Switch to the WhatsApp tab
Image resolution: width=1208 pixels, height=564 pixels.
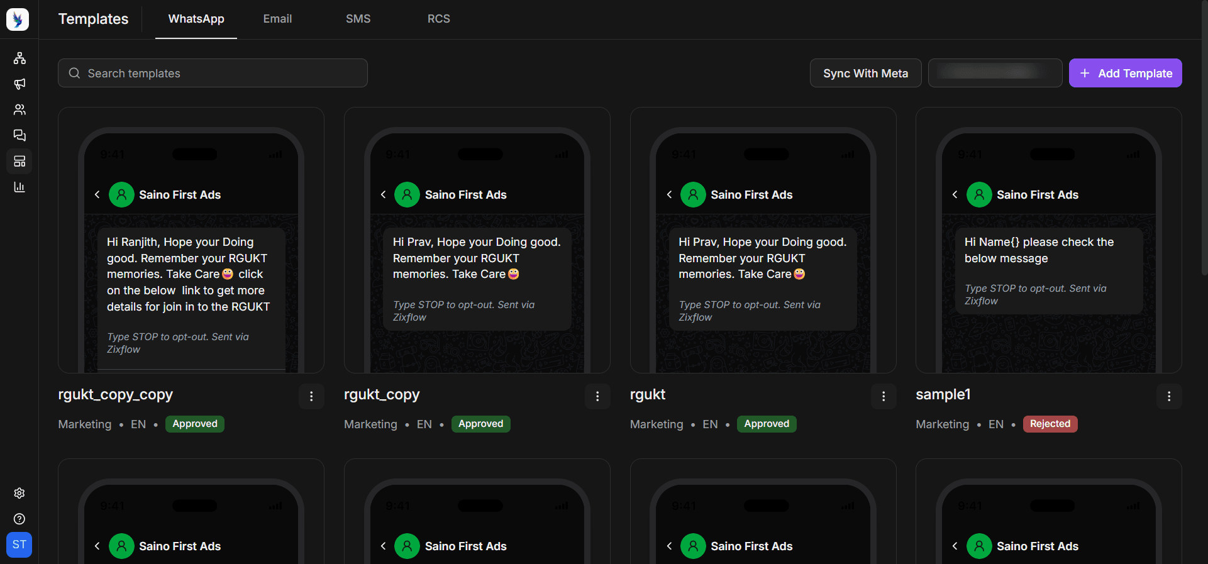click(196, 19)
